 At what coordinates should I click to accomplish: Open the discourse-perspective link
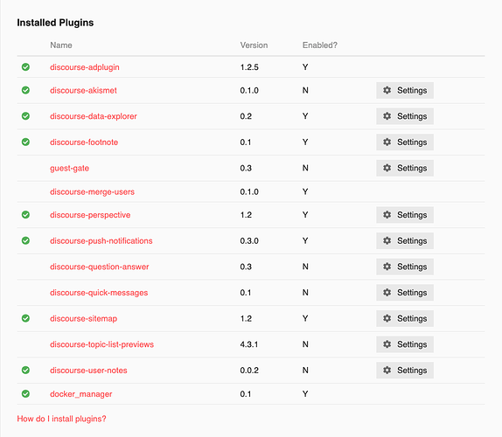90,215
